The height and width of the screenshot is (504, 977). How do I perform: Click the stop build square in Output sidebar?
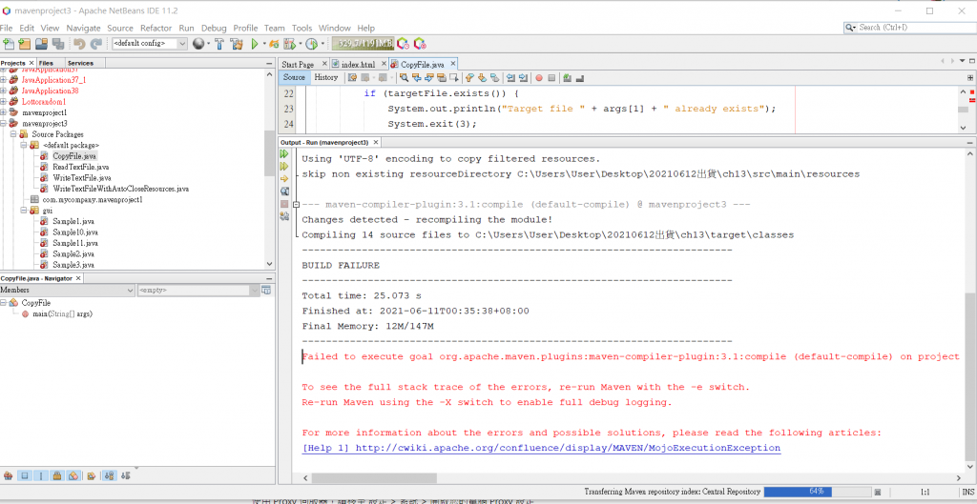[x=284, y=204]
